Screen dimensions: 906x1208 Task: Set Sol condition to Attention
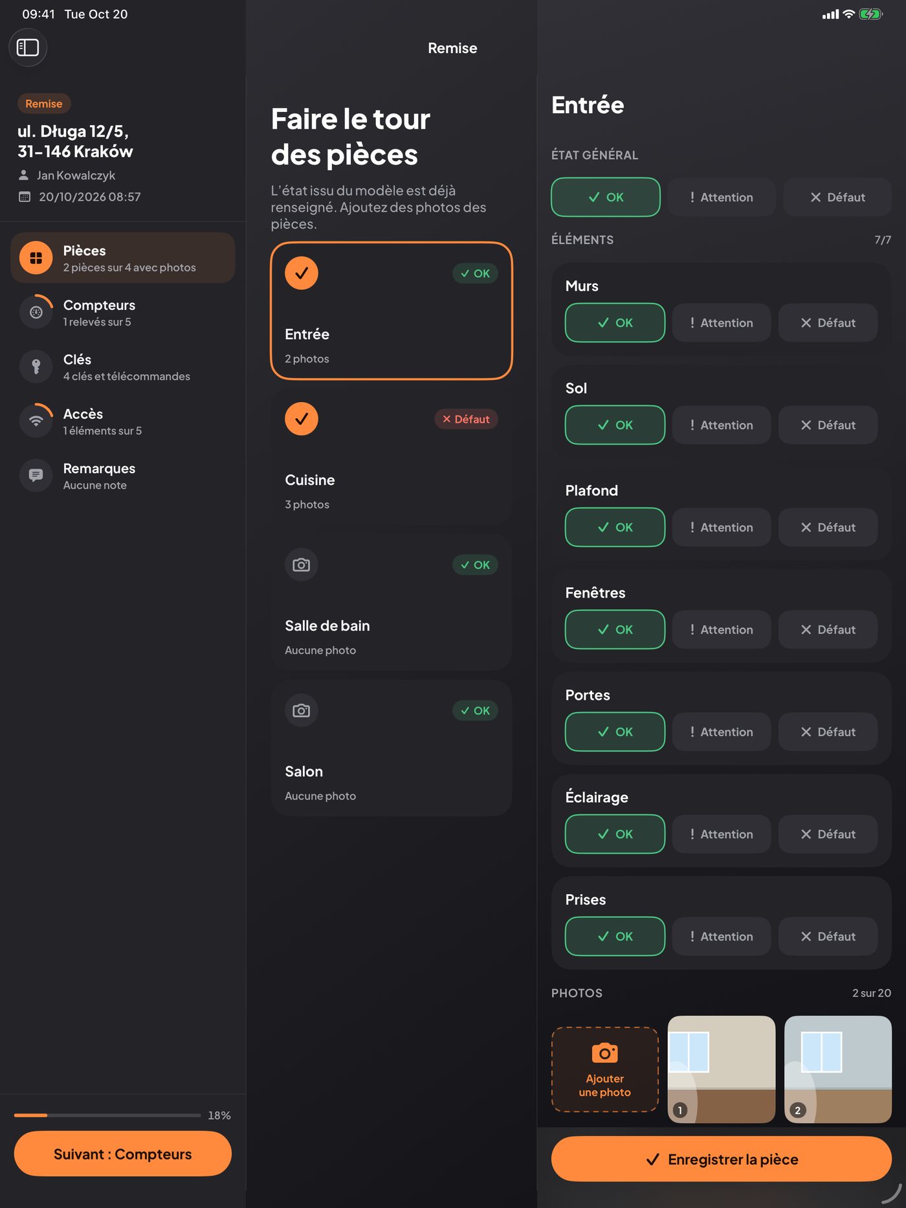click(721, 425)
